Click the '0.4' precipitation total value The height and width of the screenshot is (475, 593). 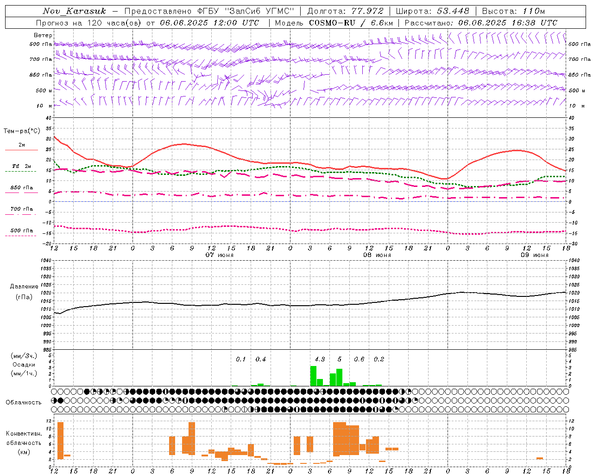(261, 359)
